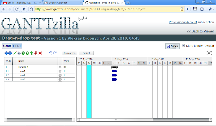Click the layout icon in browser toolbar

[195, 9]
